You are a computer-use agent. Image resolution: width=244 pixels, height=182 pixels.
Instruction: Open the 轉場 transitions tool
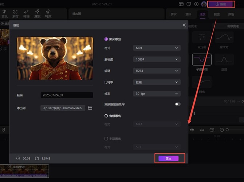tap(26, 14)
